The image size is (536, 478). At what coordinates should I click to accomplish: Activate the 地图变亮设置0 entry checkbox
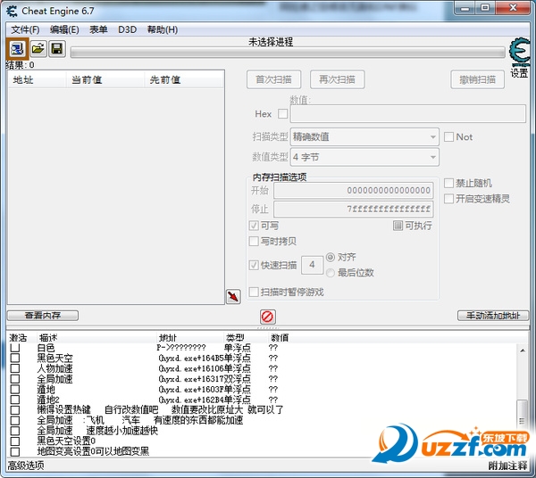(x=15, y=451)
